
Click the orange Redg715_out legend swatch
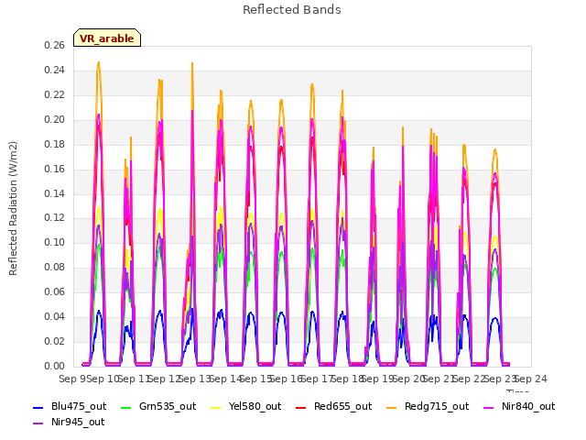[391, 407]
